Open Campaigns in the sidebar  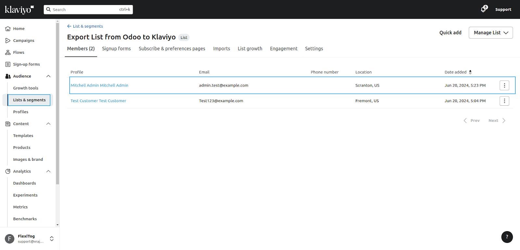pyautogui.click(x=24, y=41)
